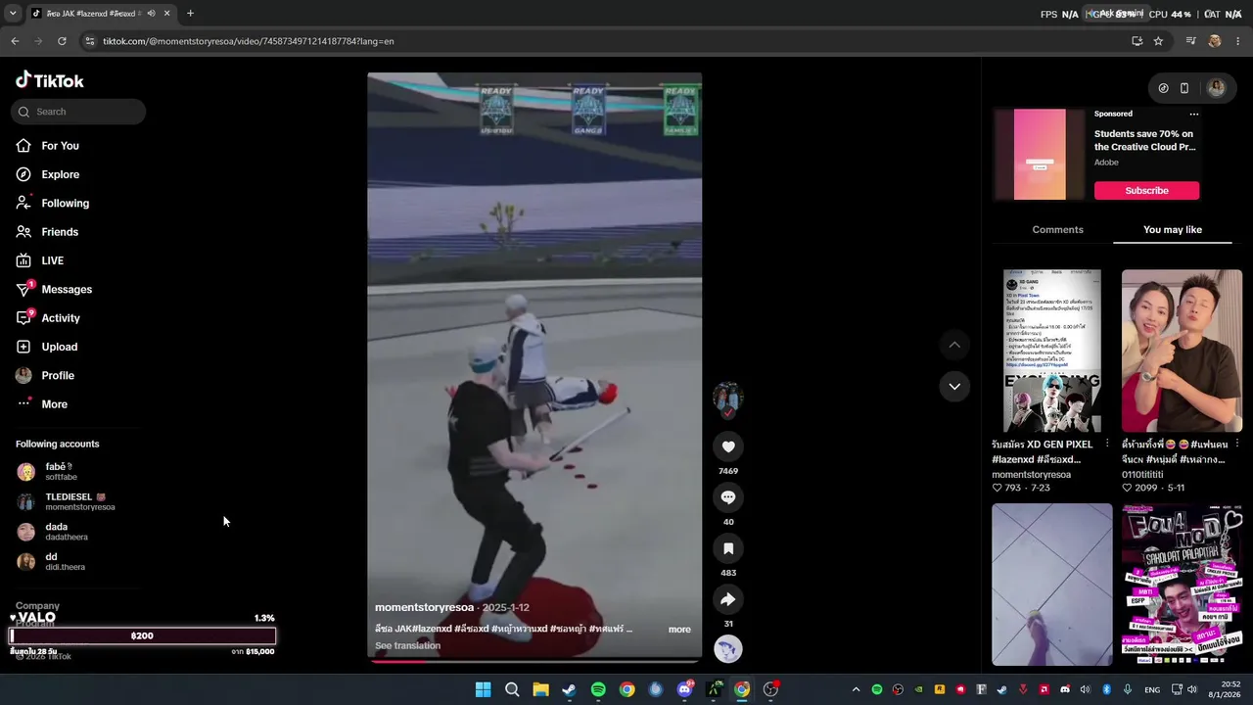Open the TikTok profile avatar in header
Screen dimensions: 1253x705
pos(1217,88)
